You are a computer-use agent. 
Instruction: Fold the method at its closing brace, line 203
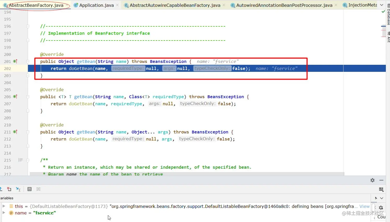tap(28, 75)
